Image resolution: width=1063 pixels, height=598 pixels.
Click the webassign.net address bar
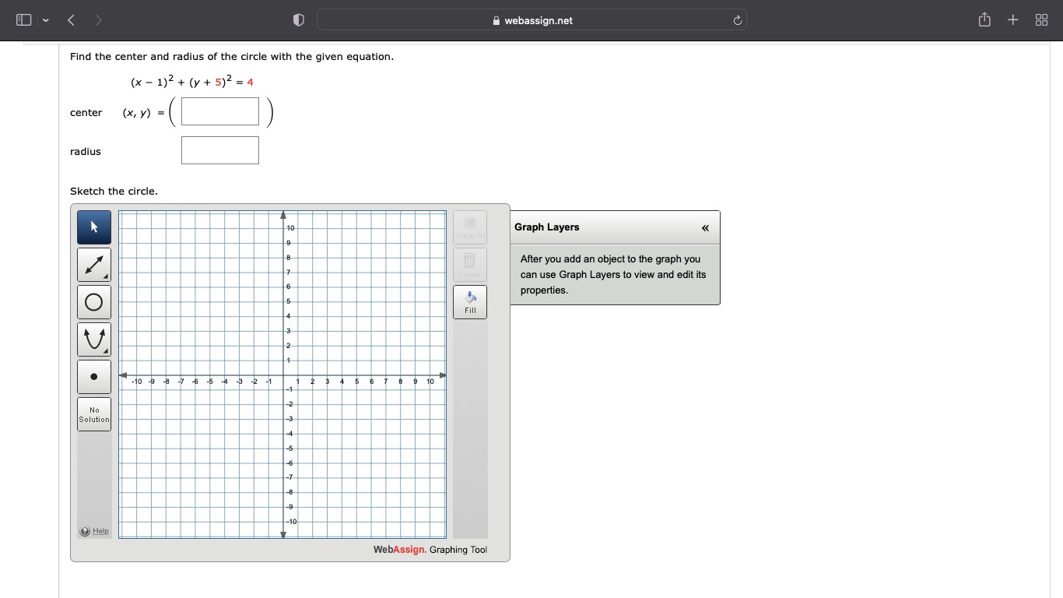[531, 20]
